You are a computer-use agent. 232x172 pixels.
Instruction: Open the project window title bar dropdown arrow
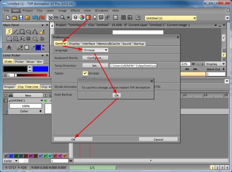pyautogui.click(x=216, y=25)
